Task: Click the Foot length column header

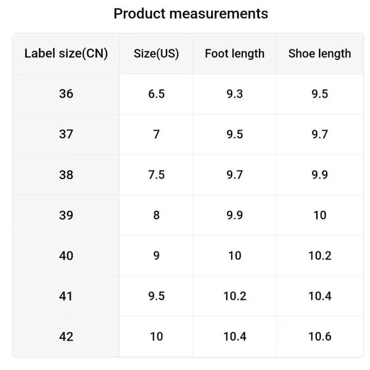Action: [235, 54]
